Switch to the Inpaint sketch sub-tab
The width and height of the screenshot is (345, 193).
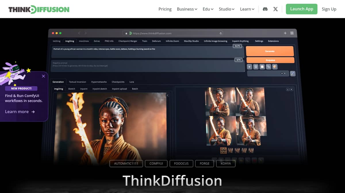(x=100, y=89)
